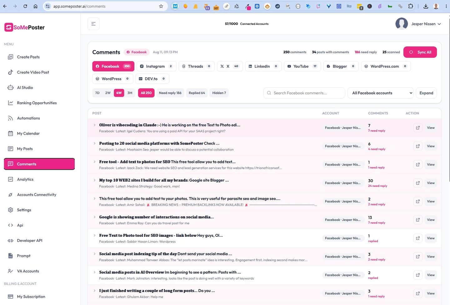Open the All Facebook accounts dropdown
The image size is (450, 305).
[x=381, y=93]
